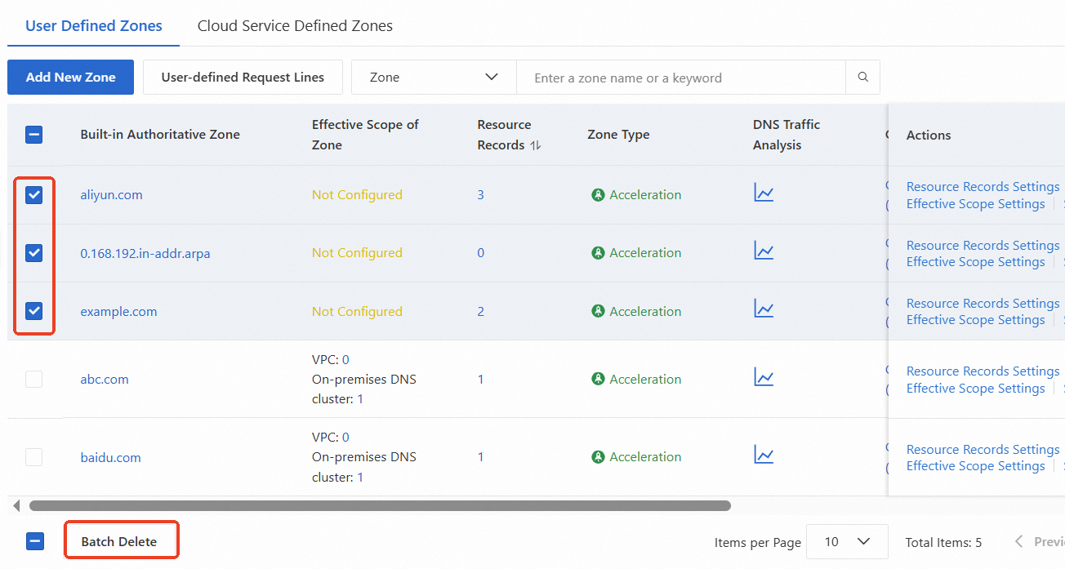Tick the baidu.com zone checkbox
Viewport: 1065px width, 569px height.
(33, 457)
